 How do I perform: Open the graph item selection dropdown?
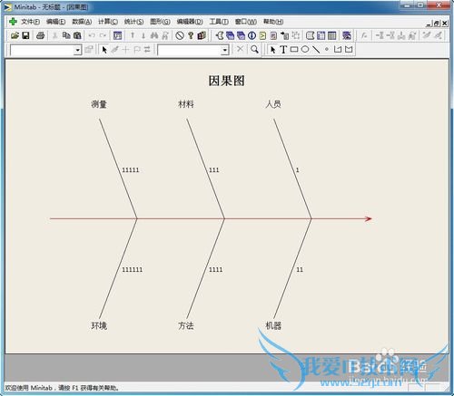pyautogui.click(x=78, y=50)
